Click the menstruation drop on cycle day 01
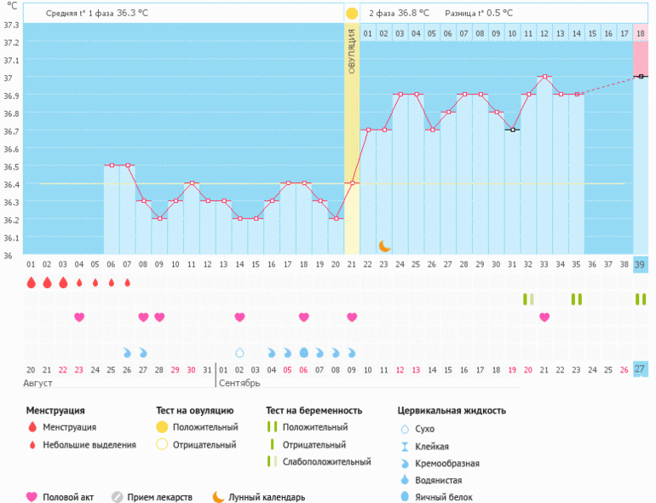 (31, 282)
